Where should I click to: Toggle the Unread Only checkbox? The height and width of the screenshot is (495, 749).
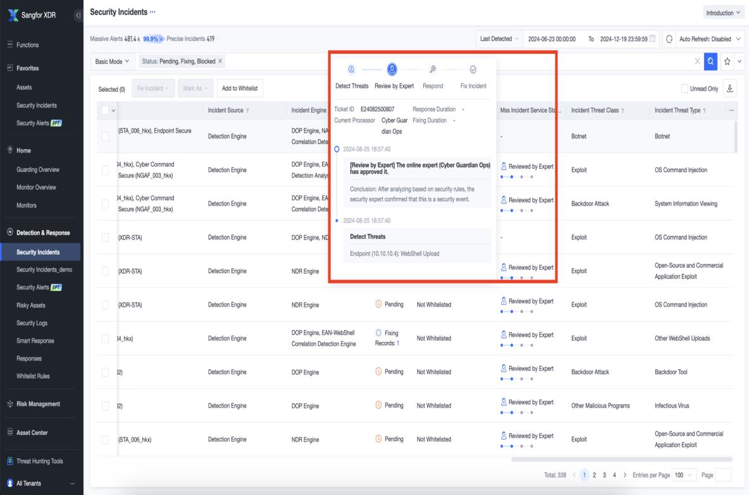684,89
